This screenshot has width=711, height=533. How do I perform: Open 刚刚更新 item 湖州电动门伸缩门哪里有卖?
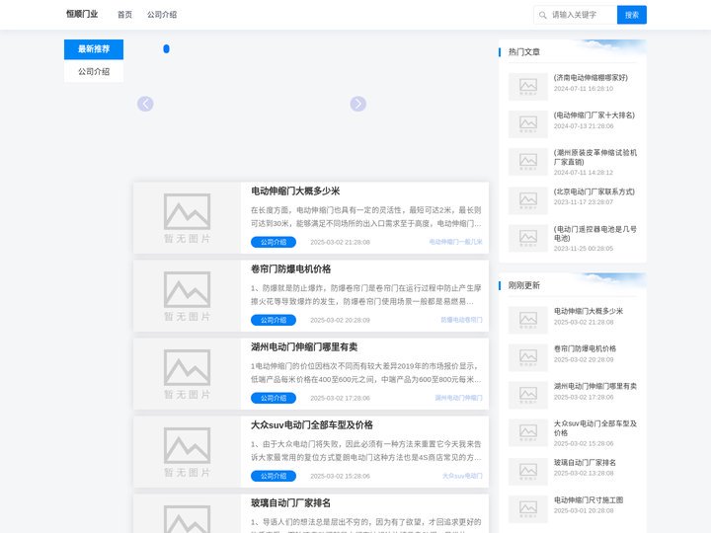pyautogui.click(x=594, y=386)
